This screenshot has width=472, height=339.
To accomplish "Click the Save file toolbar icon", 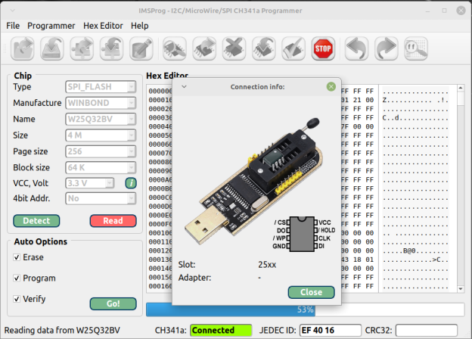I will (x=52, y=49).
